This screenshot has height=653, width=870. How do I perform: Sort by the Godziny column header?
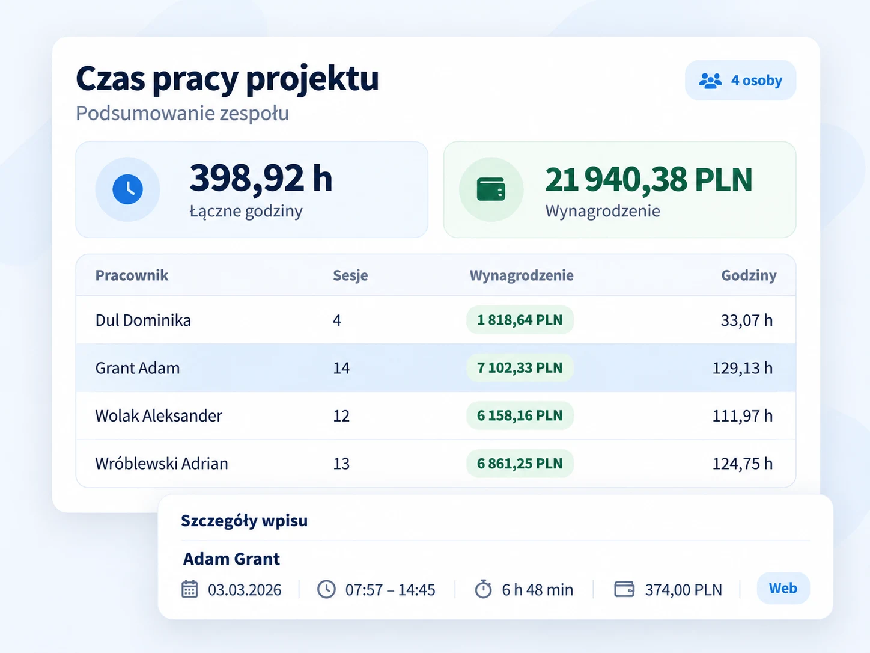[749, 275]
